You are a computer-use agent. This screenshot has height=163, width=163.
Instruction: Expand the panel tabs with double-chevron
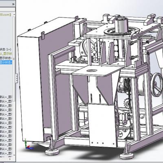pyautogui.click(x=13, y=4)
